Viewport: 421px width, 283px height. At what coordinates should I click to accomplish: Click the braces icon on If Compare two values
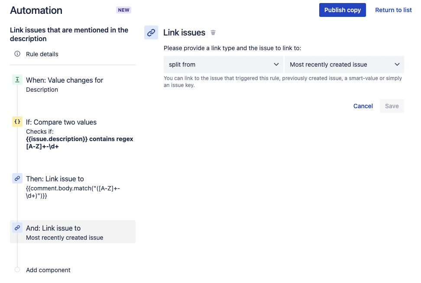[17, 122]
